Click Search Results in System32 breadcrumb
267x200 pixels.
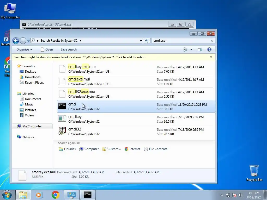click(x=59, y=41)
